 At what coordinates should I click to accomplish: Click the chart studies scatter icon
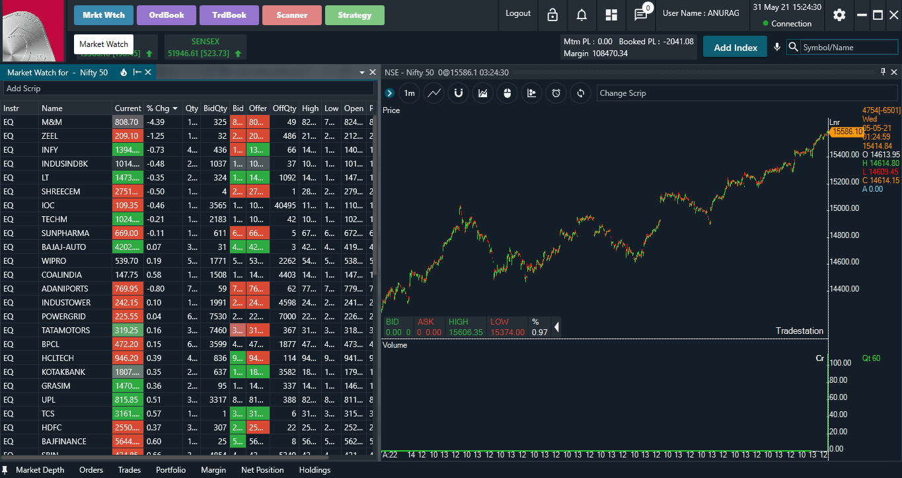pyautogui.click(x=532, y=93)
